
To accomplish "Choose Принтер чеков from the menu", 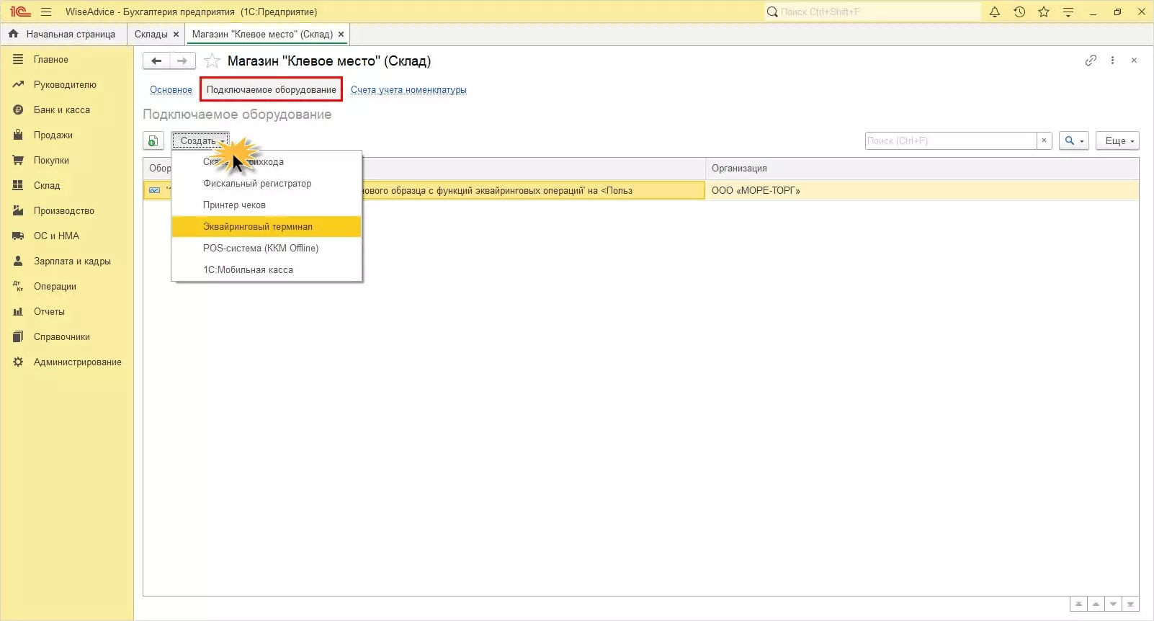I will [267, 205].
